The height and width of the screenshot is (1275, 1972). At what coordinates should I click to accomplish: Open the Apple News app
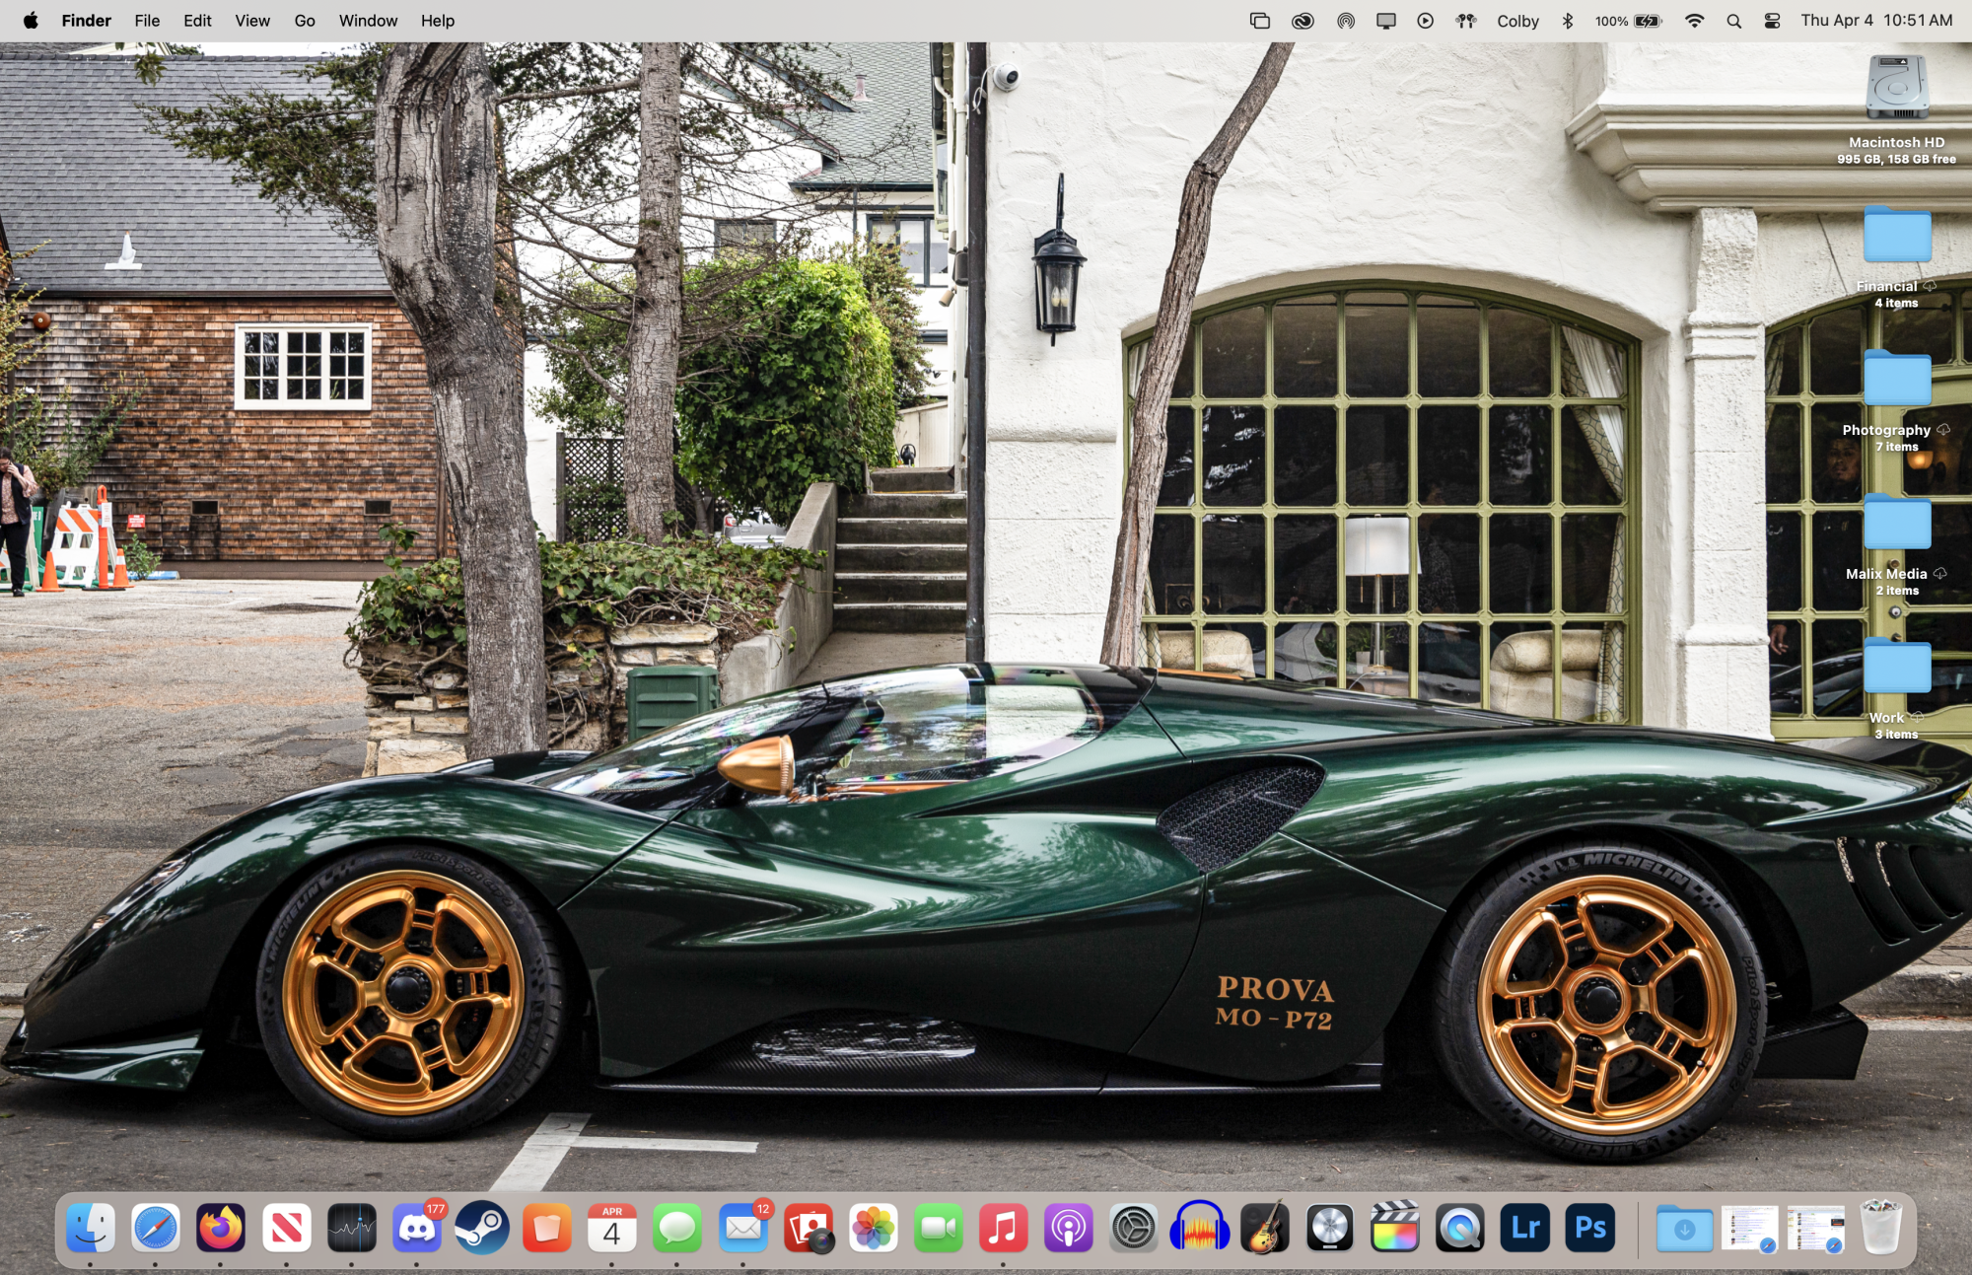tap(287, 1228)
